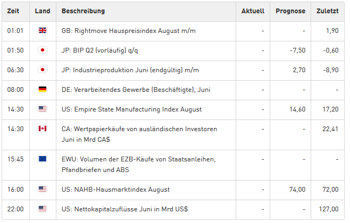Click the Japan flag in the 06:30 row
The width and height of the screenshot is (350, 223).
pos(43,70)
